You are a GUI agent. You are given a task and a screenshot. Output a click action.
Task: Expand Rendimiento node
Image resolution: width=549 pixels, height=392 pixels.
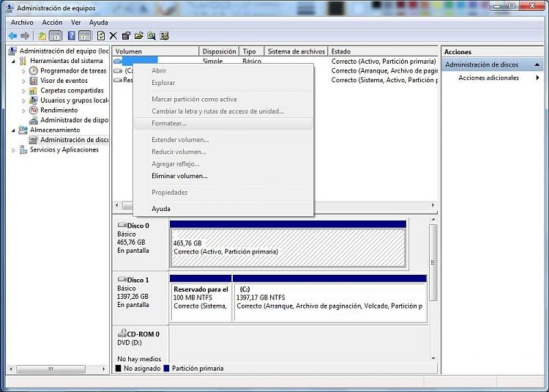23,111
